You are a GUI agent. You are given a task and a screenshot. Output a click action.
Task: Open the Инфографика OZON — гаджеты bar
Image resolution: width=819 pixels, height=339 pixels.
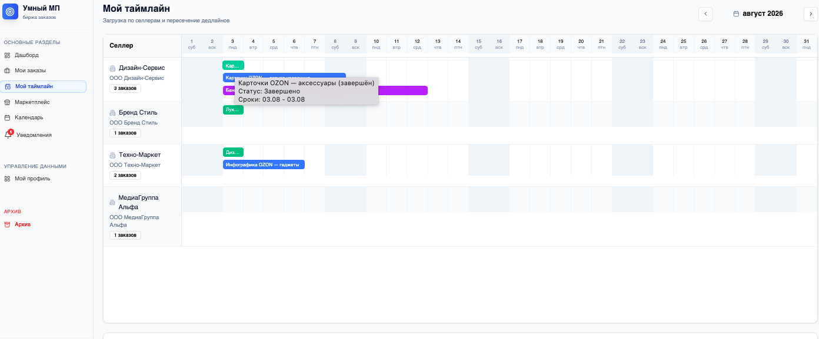pyautogui.click(x=264, y=165)
